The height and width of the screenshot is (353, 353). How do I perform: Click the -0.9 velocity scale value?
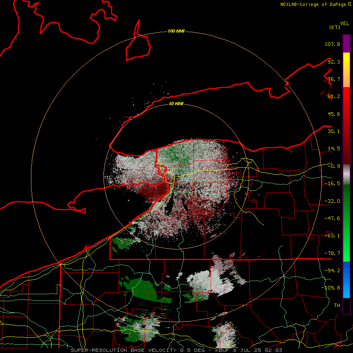pyautogui.click(x=334, y=166)
